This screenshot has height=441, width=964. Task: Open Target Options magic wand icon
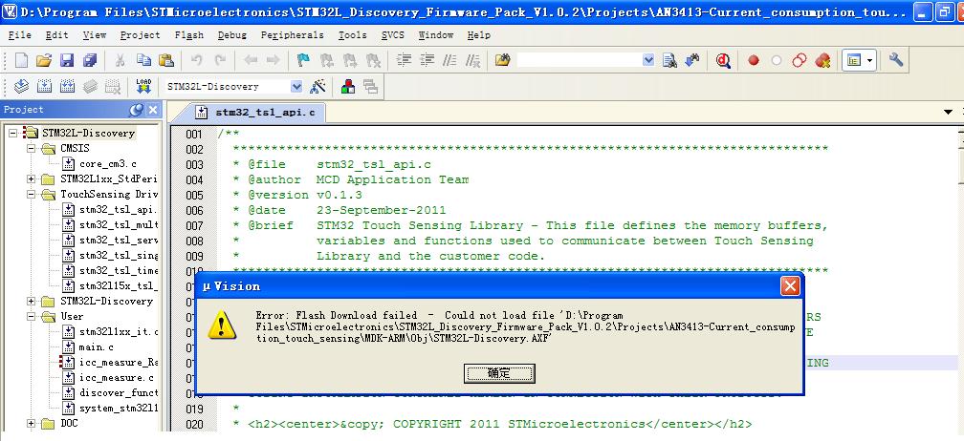[318, 87]
